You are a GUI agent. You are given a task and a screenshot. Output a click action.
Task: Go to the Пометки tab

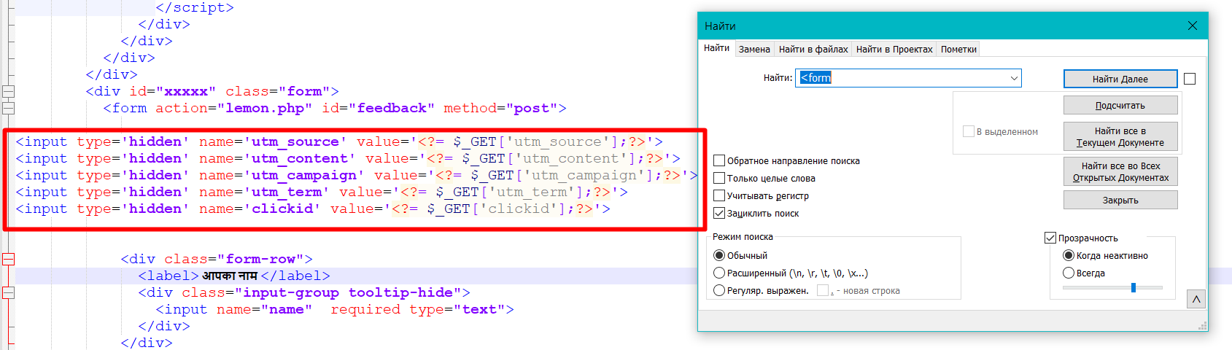pos(958,50)
